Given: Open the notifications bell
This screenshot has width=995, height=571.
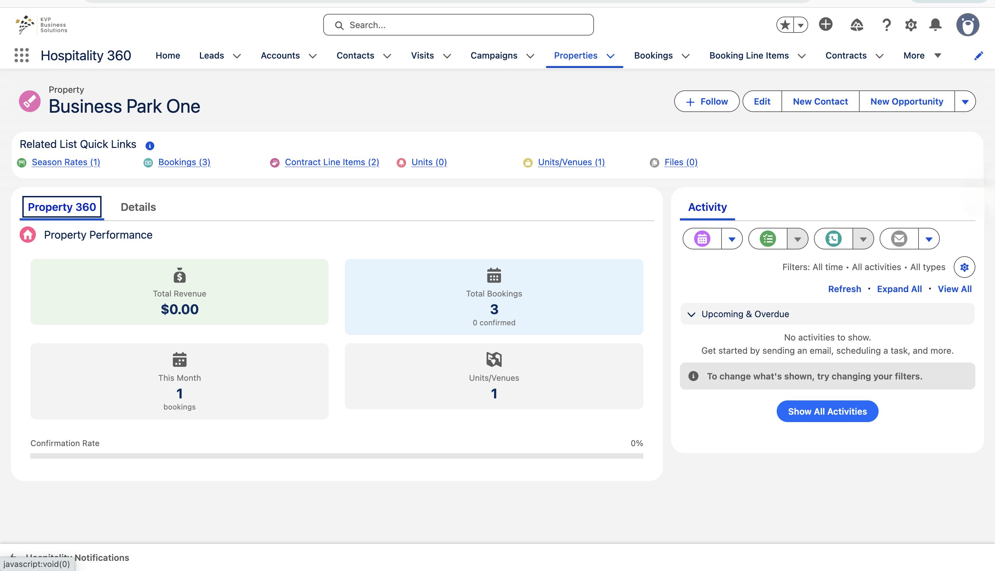Looking at the screenshot, I should coord(935,25).
